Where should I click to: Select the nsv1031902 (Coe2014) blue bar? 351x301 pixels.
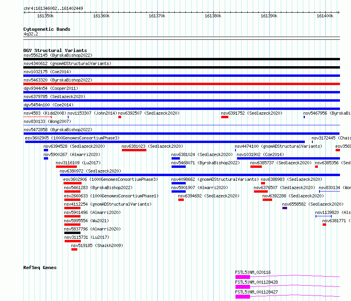(288, 158)
